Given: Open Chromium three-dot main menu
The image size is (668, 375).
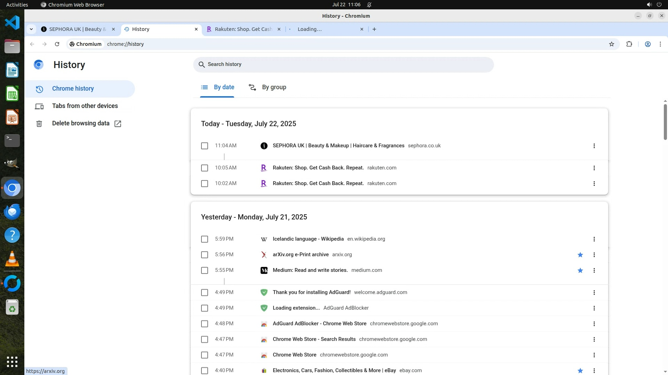Looking at the screenshot, I should click(x=660, y=44).
